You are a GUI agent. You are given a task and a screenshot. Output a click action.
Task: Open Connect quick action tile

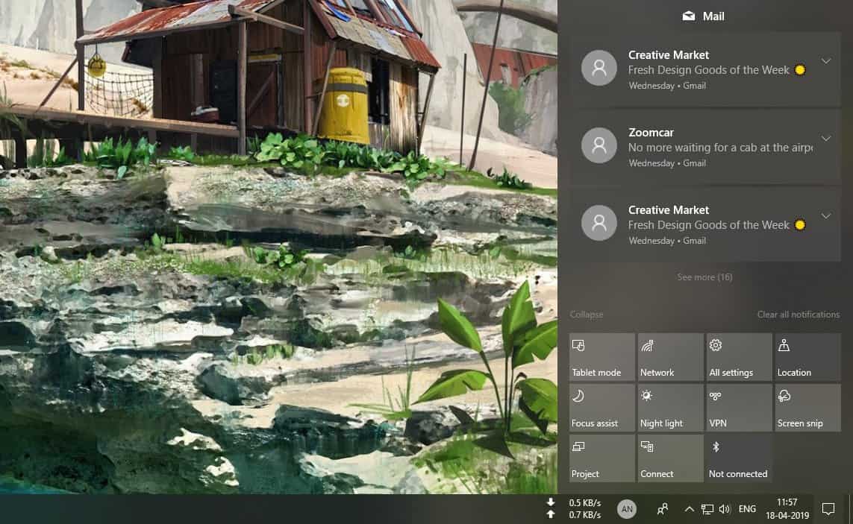click(670, 458)
